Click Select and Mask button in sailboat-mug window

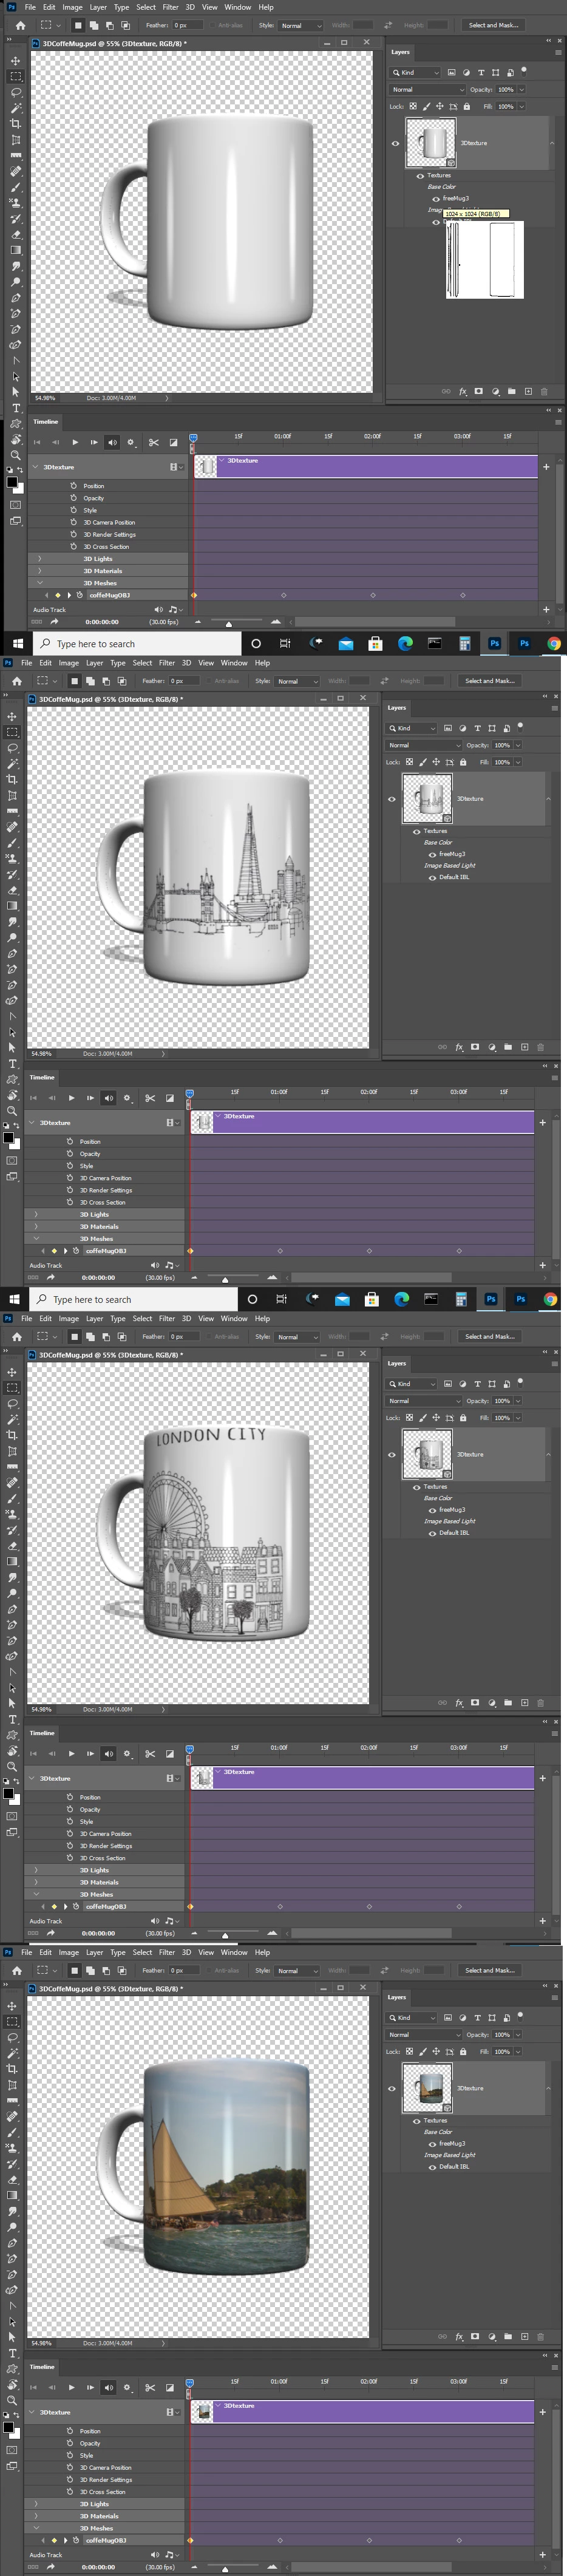click(x=490, y=1970)
